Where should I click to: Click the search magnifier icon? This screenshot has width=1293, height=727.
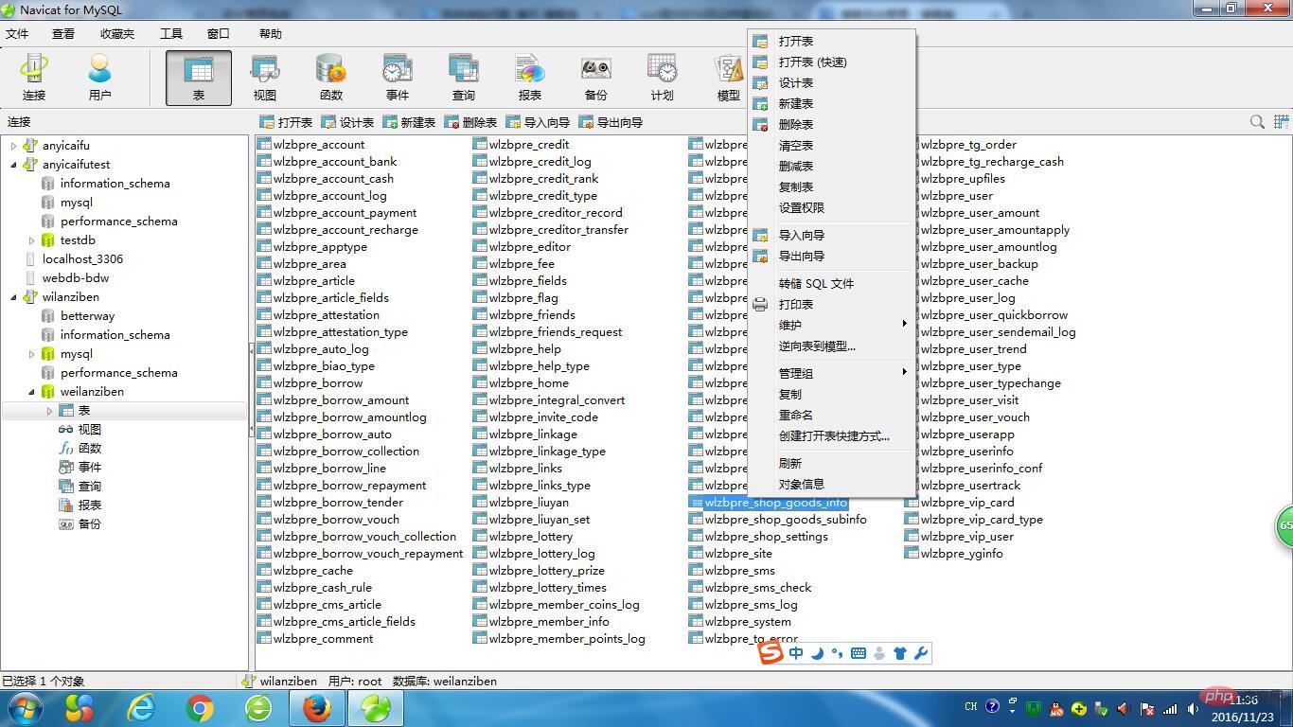(x=1257, y=122)
